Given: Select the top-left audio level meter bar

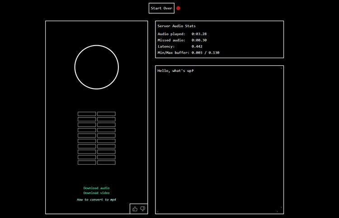Looking at the screenshot, I should [87, 114].
